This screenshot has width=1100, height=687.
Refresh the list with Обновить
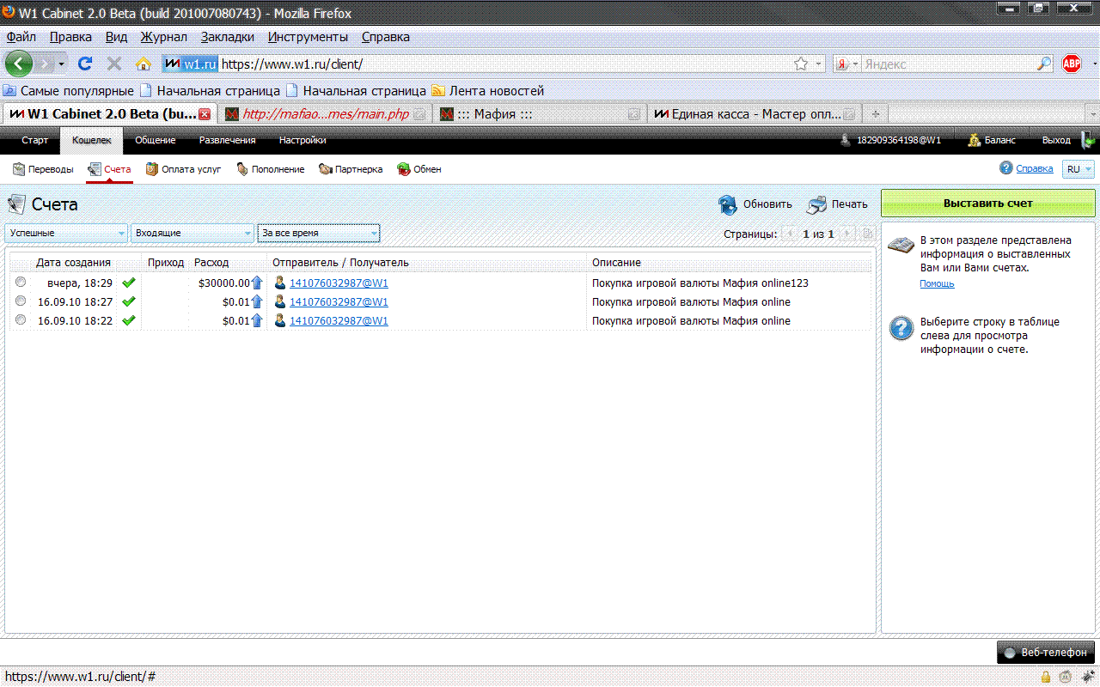pyautogui.click(x=755, y=204)
